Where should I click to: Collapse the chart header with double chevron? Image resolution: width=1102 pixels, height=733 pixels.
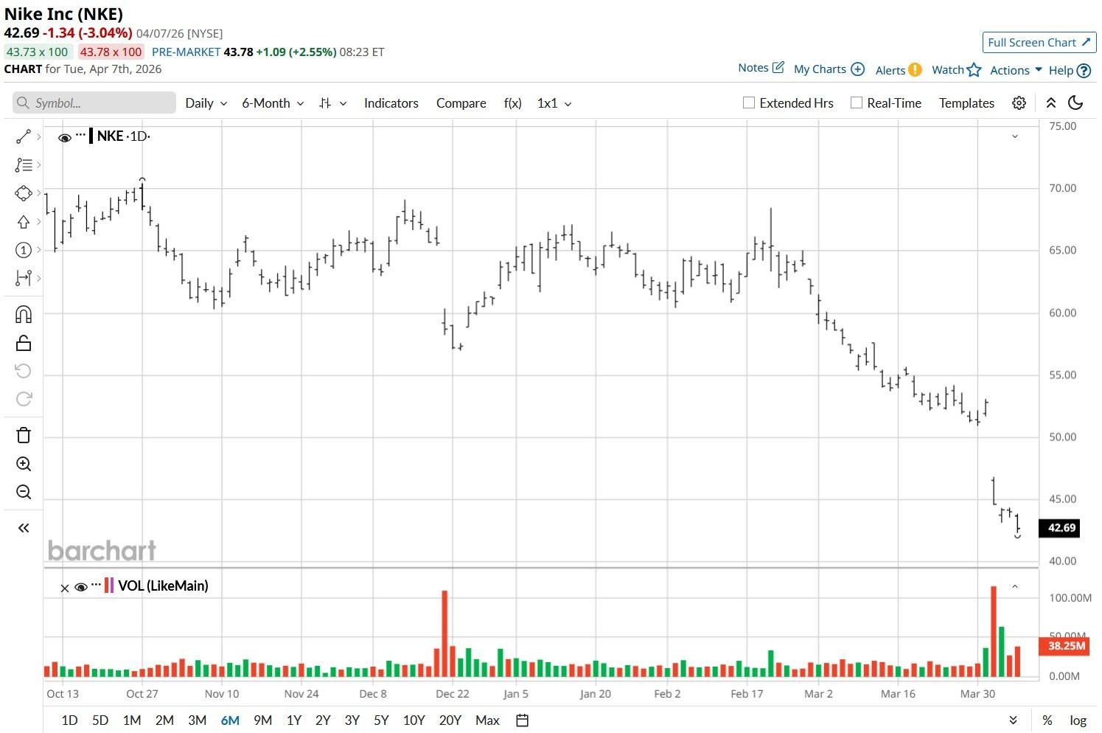[x=1051, y=103]
